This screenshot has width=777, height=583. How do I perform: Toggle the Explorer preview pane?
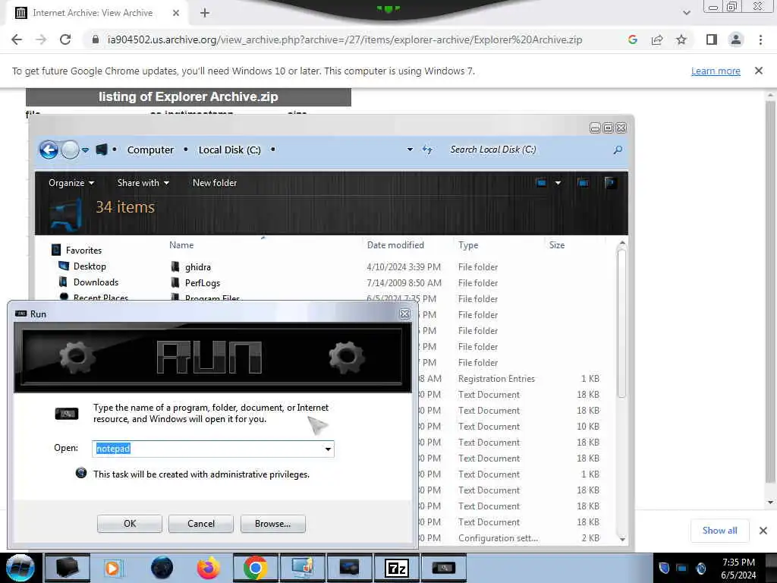click(x=584, y=183)
